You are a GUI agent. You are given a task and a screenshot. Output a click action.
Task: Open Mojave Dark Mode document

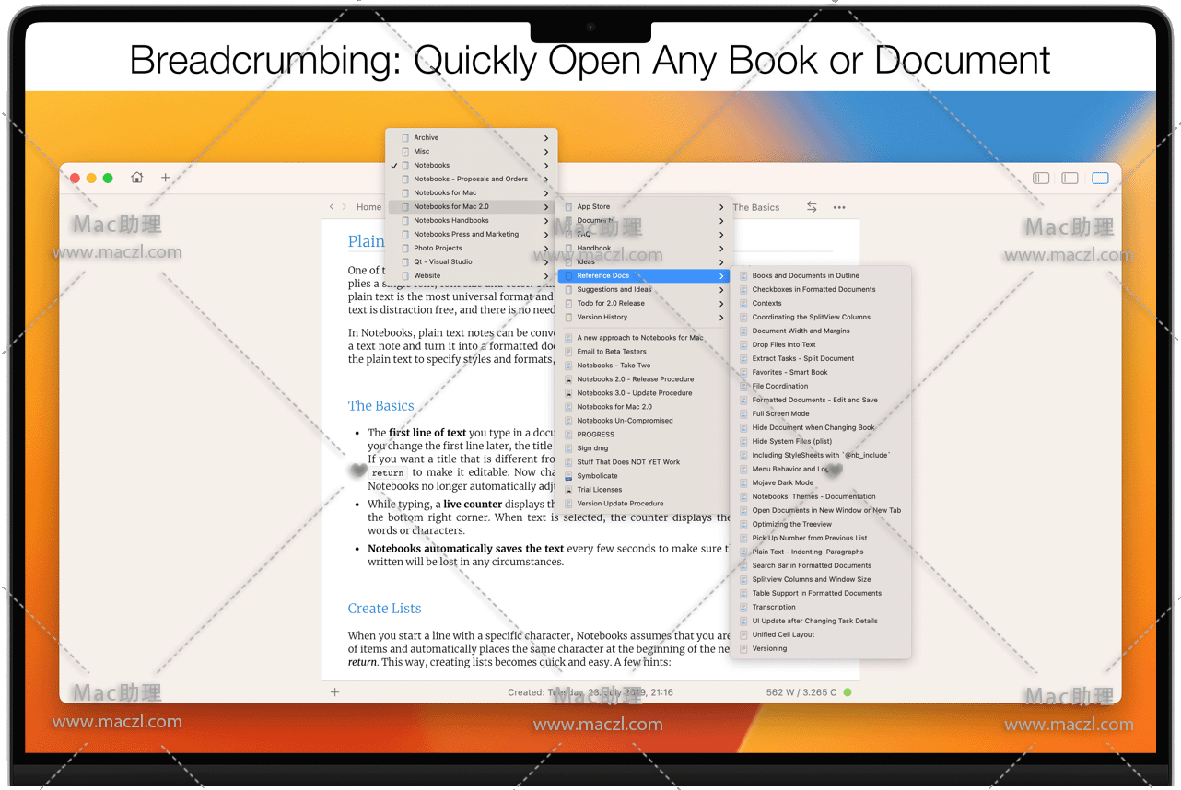point(782,482)
